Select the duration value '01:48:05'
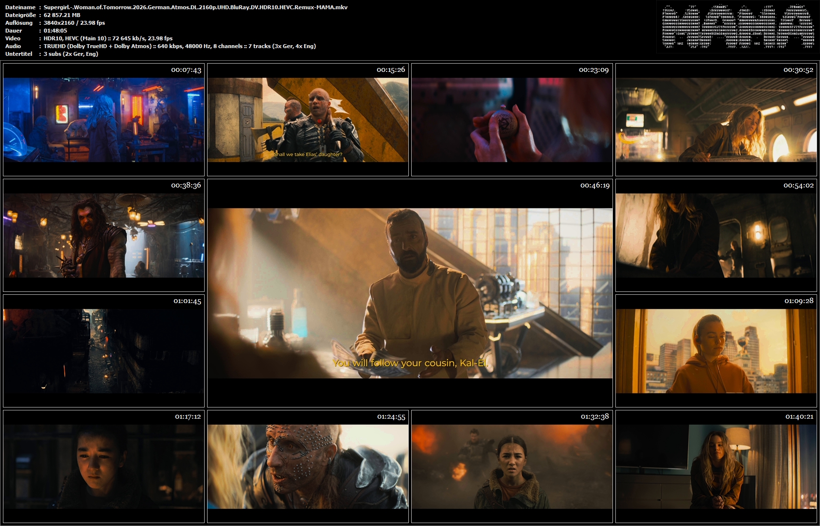 coord(55,31)
